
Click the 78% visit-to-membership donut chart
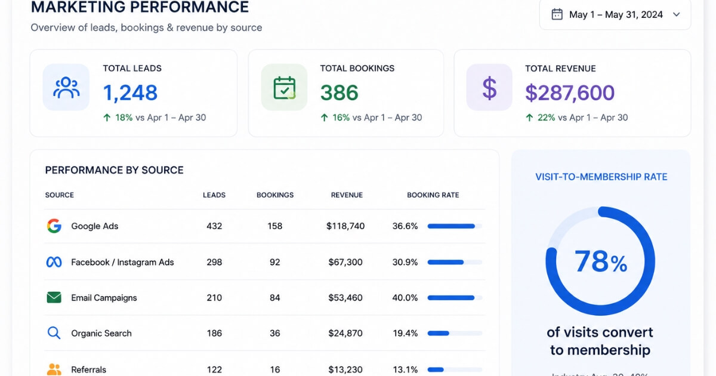coord(600,261)
